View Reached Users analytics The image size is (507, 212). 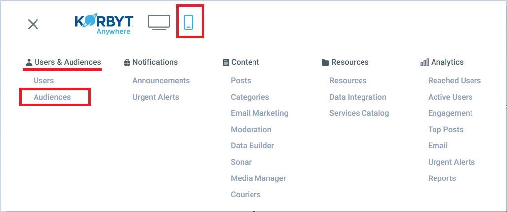[454, 81]
